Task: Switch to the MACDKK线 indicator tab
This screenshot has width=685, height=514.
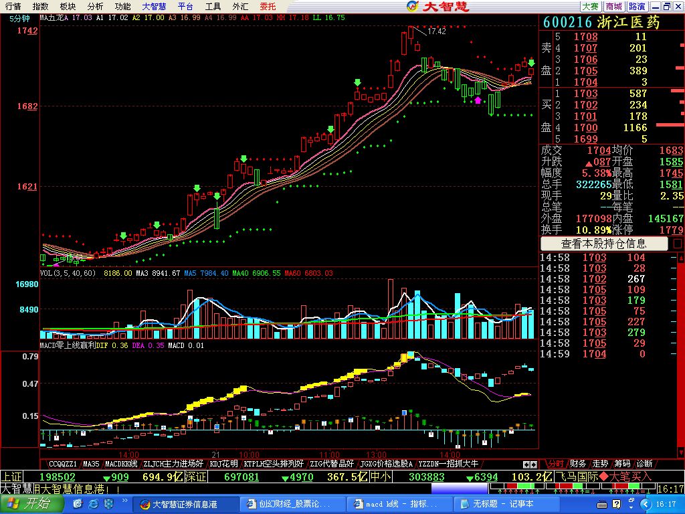Action: point(121,464)
